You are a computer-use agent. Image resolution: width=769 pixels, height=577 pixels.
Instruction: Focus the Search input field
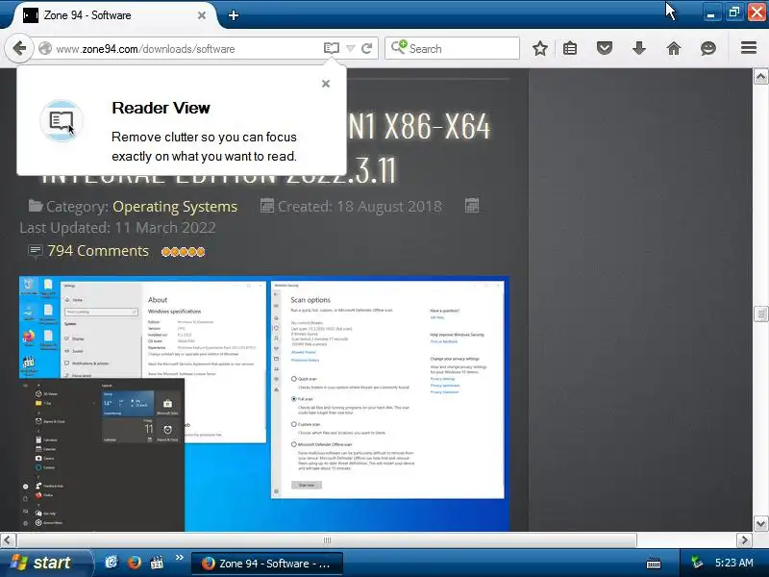click(x=452, y=49)
